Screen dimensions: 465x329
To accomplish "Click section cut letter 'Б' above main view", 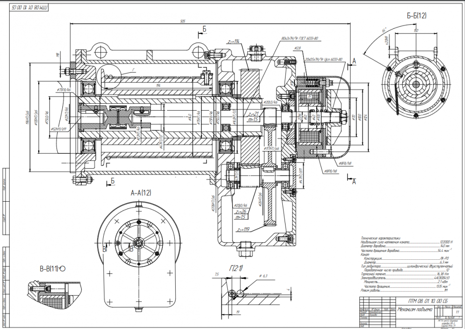I will 204,29.
